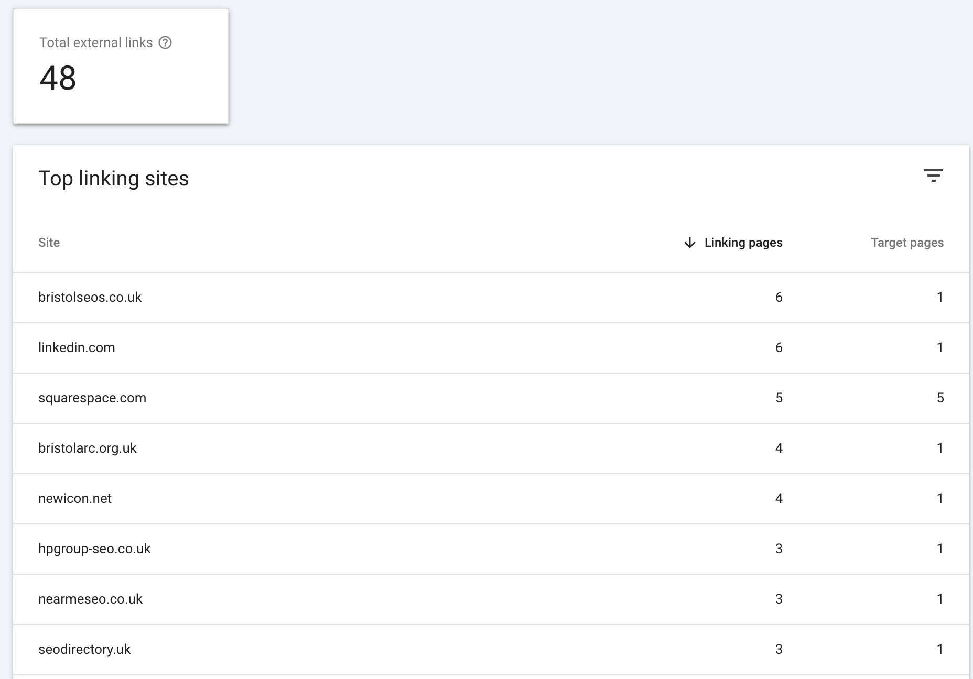Click linking pages value for squarespace.com
This screenshot has height=679, width=973.
(779, 398)
